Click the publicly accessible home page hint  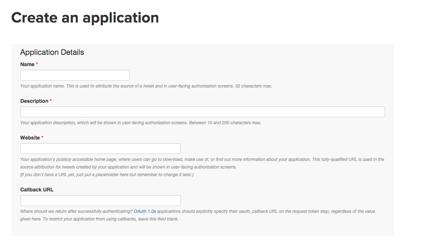(202, 159)
